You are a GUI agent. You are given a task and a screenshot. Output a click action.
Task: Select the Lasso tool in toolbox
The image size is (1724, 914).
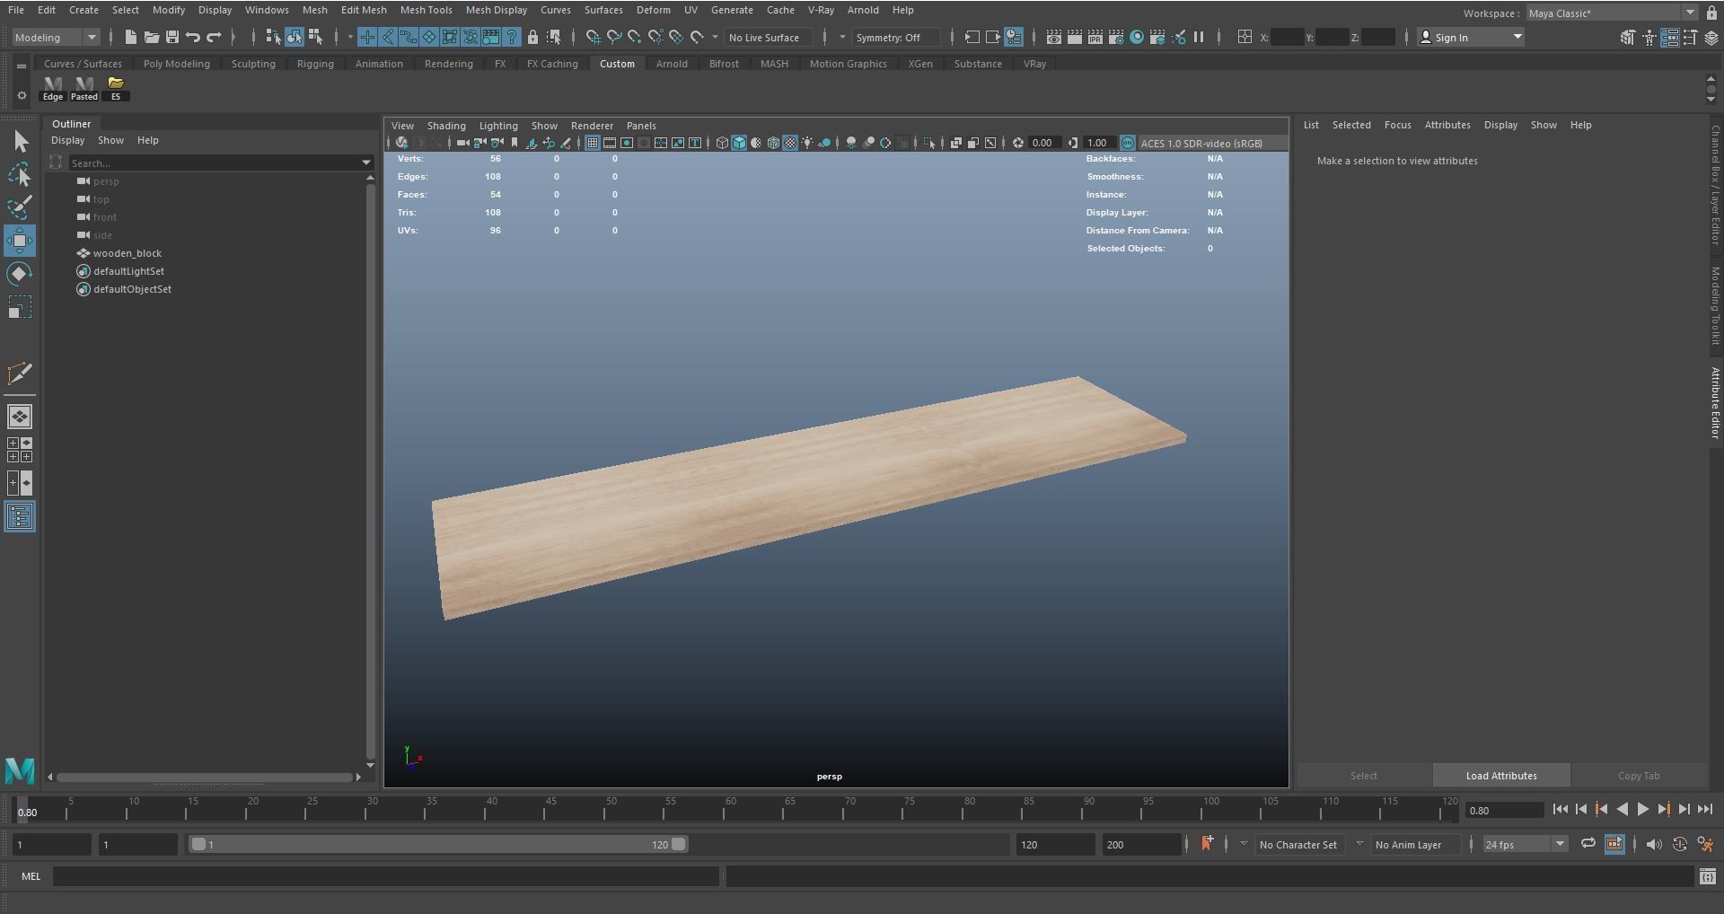(20, 174)
